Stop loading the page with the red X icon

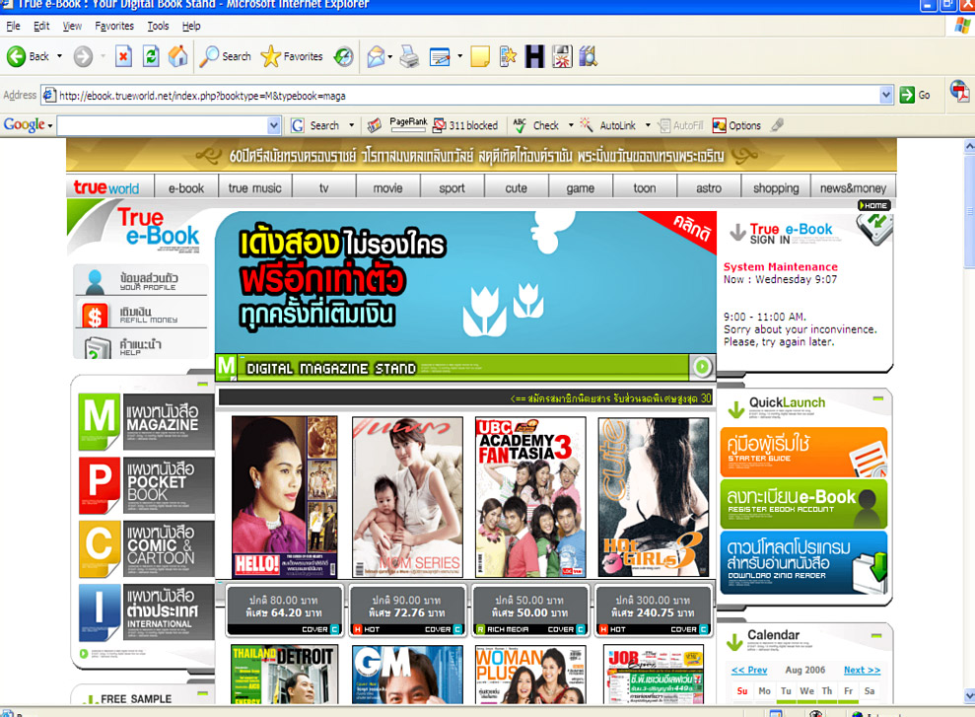coord(124,56)
